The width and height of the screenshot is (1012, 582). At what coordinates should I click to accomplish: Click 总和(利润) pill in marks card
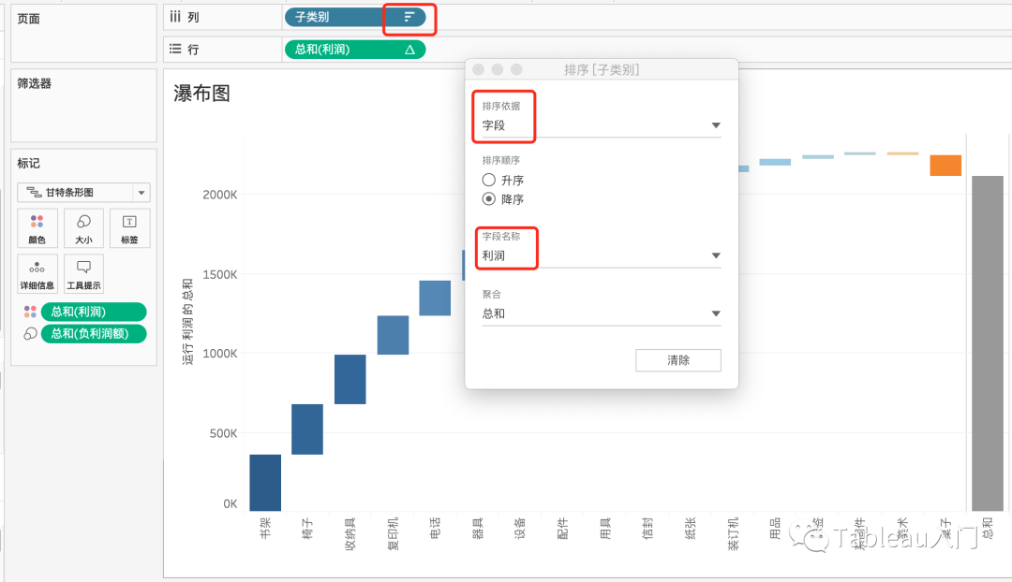click(x=94, y=312)
